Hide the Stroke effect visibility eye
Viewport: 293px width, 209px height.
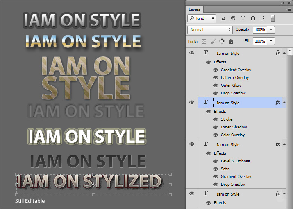click(x=216, y=119)
